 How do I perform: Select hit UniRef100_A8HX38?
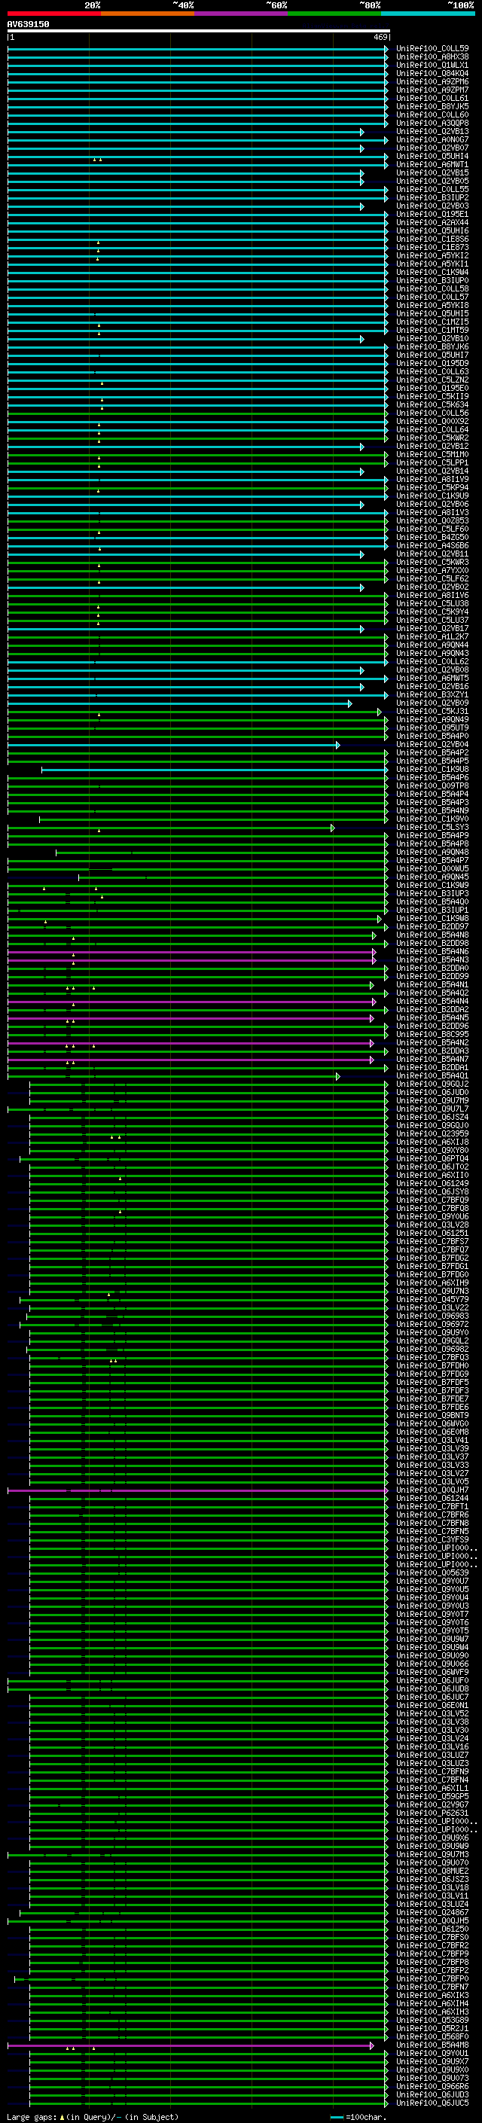coord(432,57)
